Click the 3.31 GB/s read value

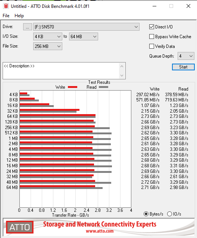[179, 166]
